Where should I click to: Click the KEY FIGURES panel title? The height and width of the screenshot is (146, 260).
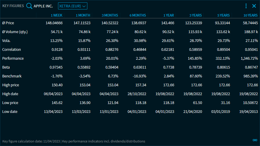13,6
